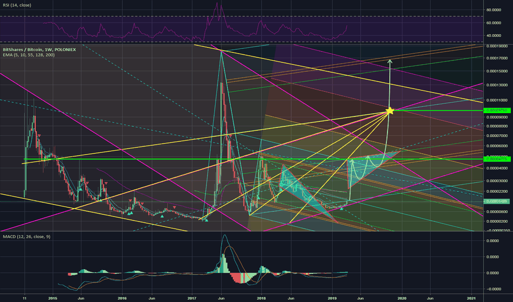The width and height of the screenshot is (513, 302).
Task: Click the 0.00008000 price axis value
Action: coord(497,126)
